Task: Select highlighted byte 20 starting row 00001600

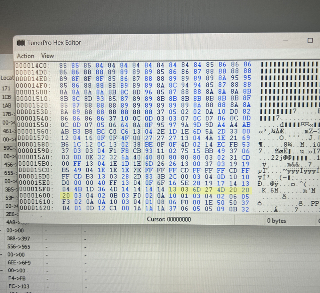Action: point(66,196)
